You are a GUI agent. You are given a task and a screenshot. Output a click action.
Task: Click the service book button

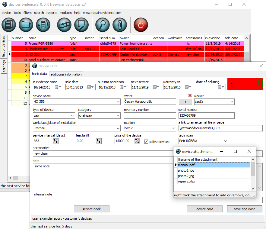(x=92, y=209)
